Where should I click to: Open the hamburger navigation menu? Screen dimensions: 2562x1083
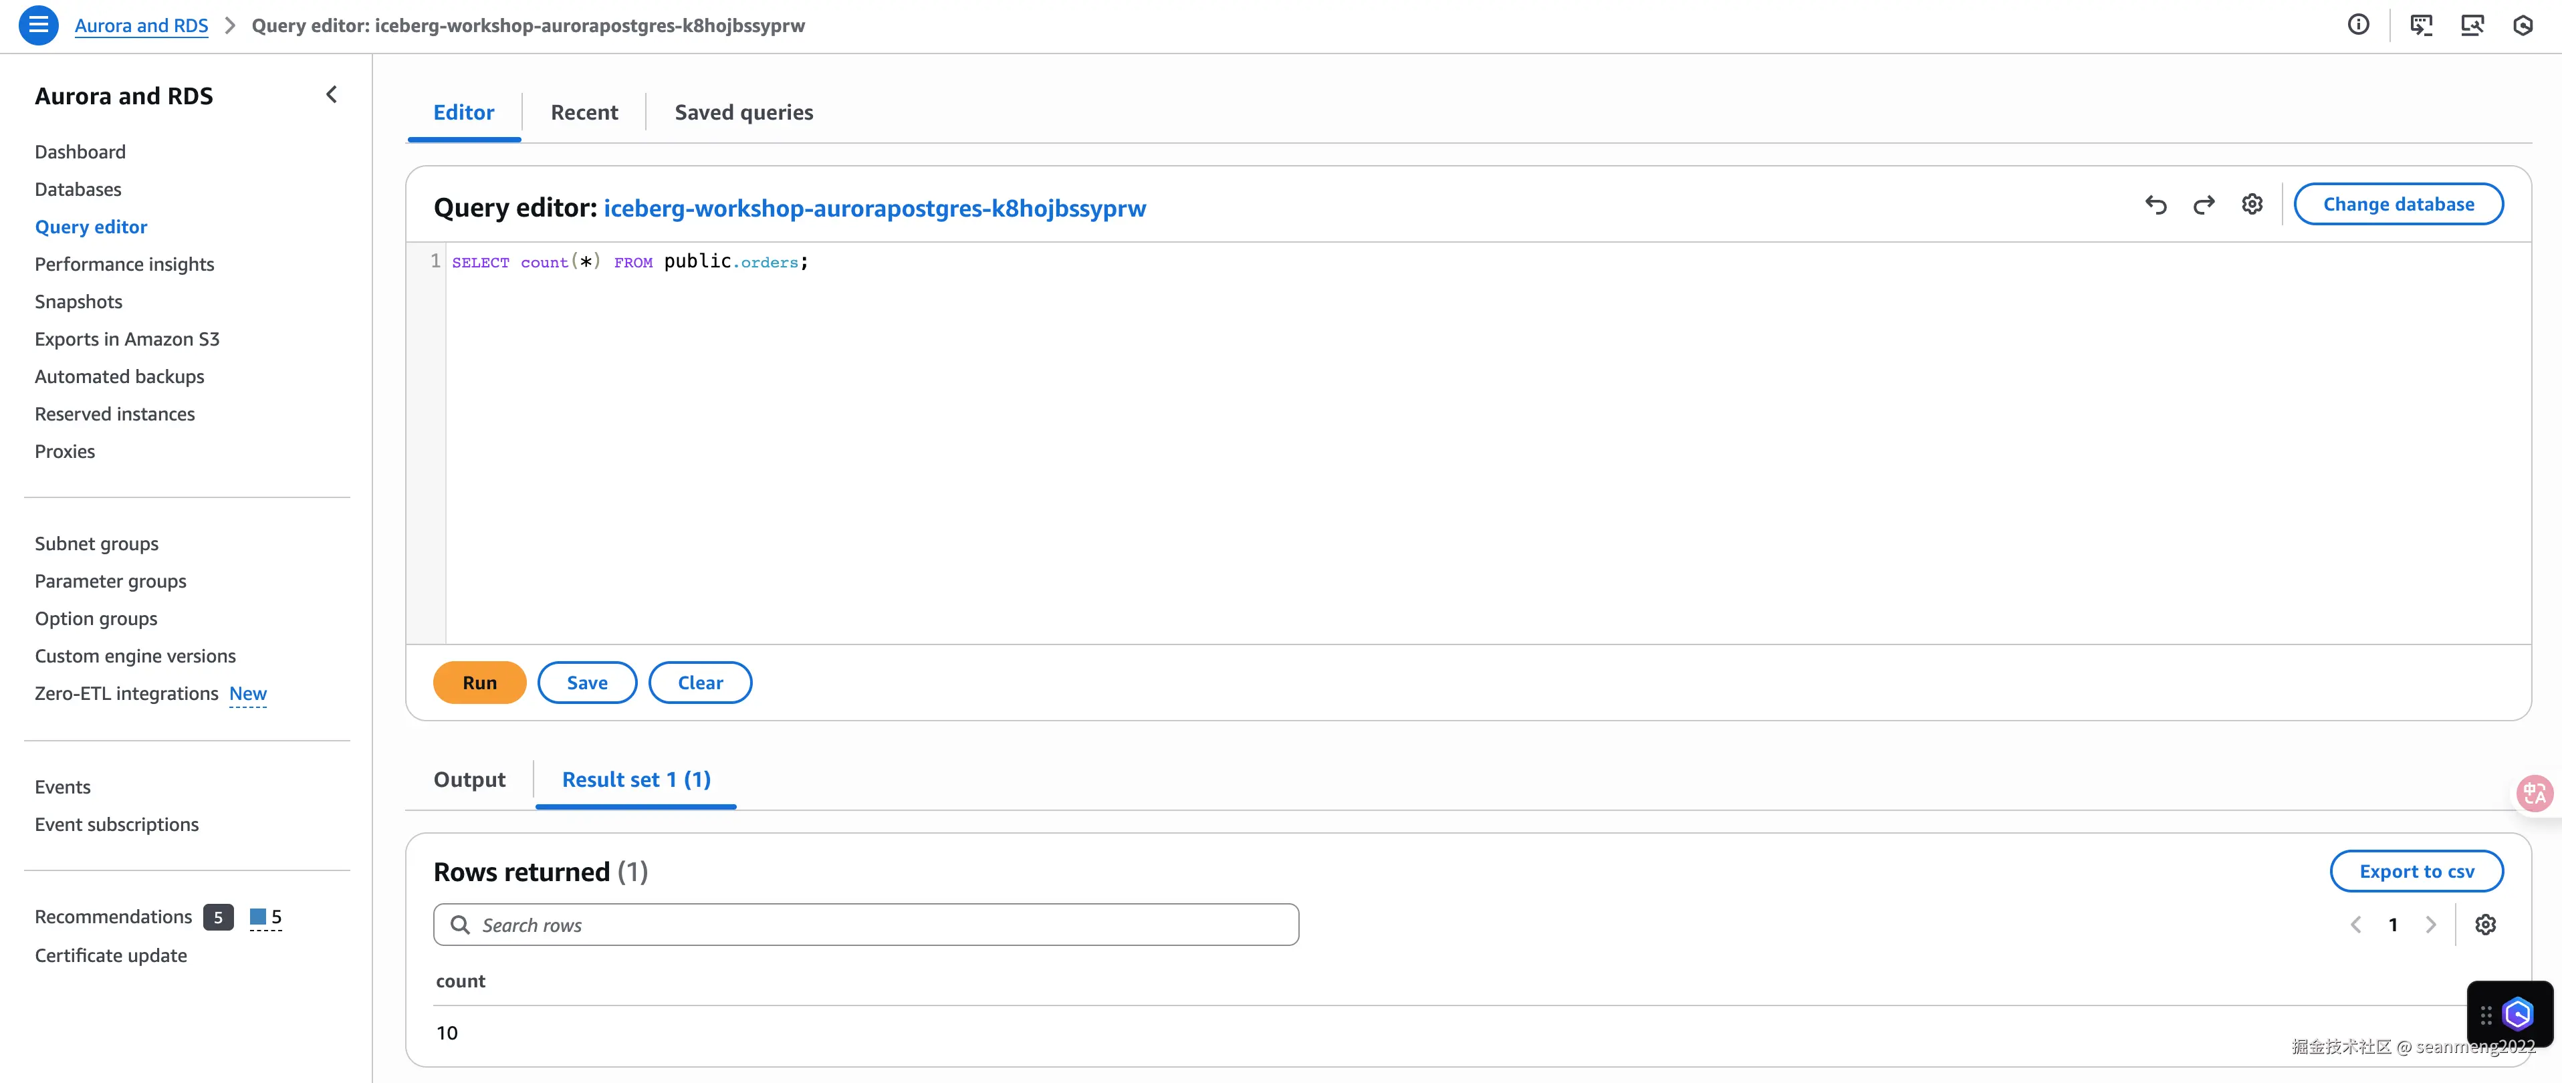[38, 25]
